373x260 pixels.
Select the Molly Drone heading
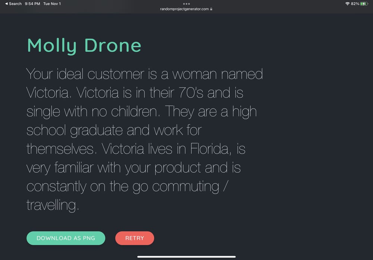[x=84, y=45]
